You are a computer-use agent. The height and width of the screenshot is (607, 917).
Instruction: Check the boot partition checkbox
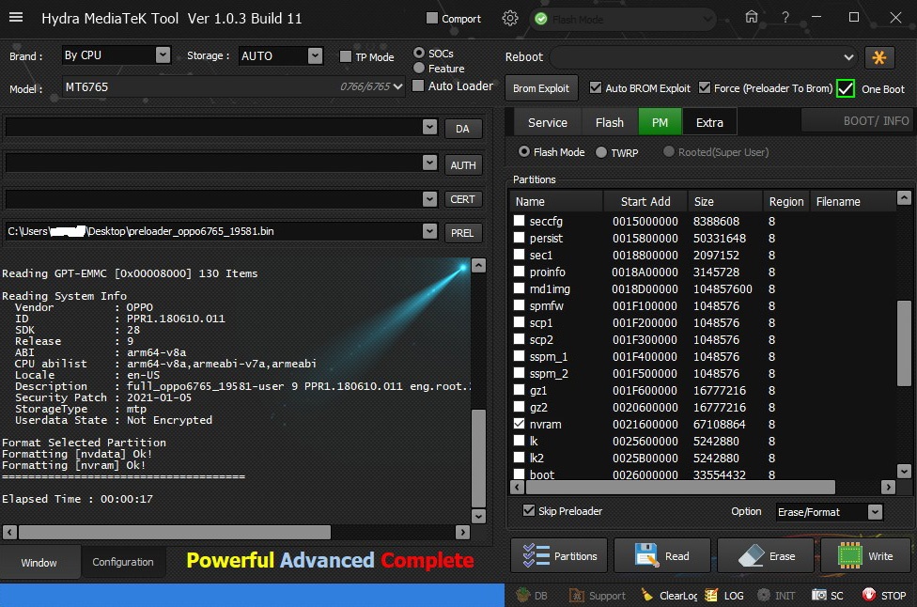point(519,474)
